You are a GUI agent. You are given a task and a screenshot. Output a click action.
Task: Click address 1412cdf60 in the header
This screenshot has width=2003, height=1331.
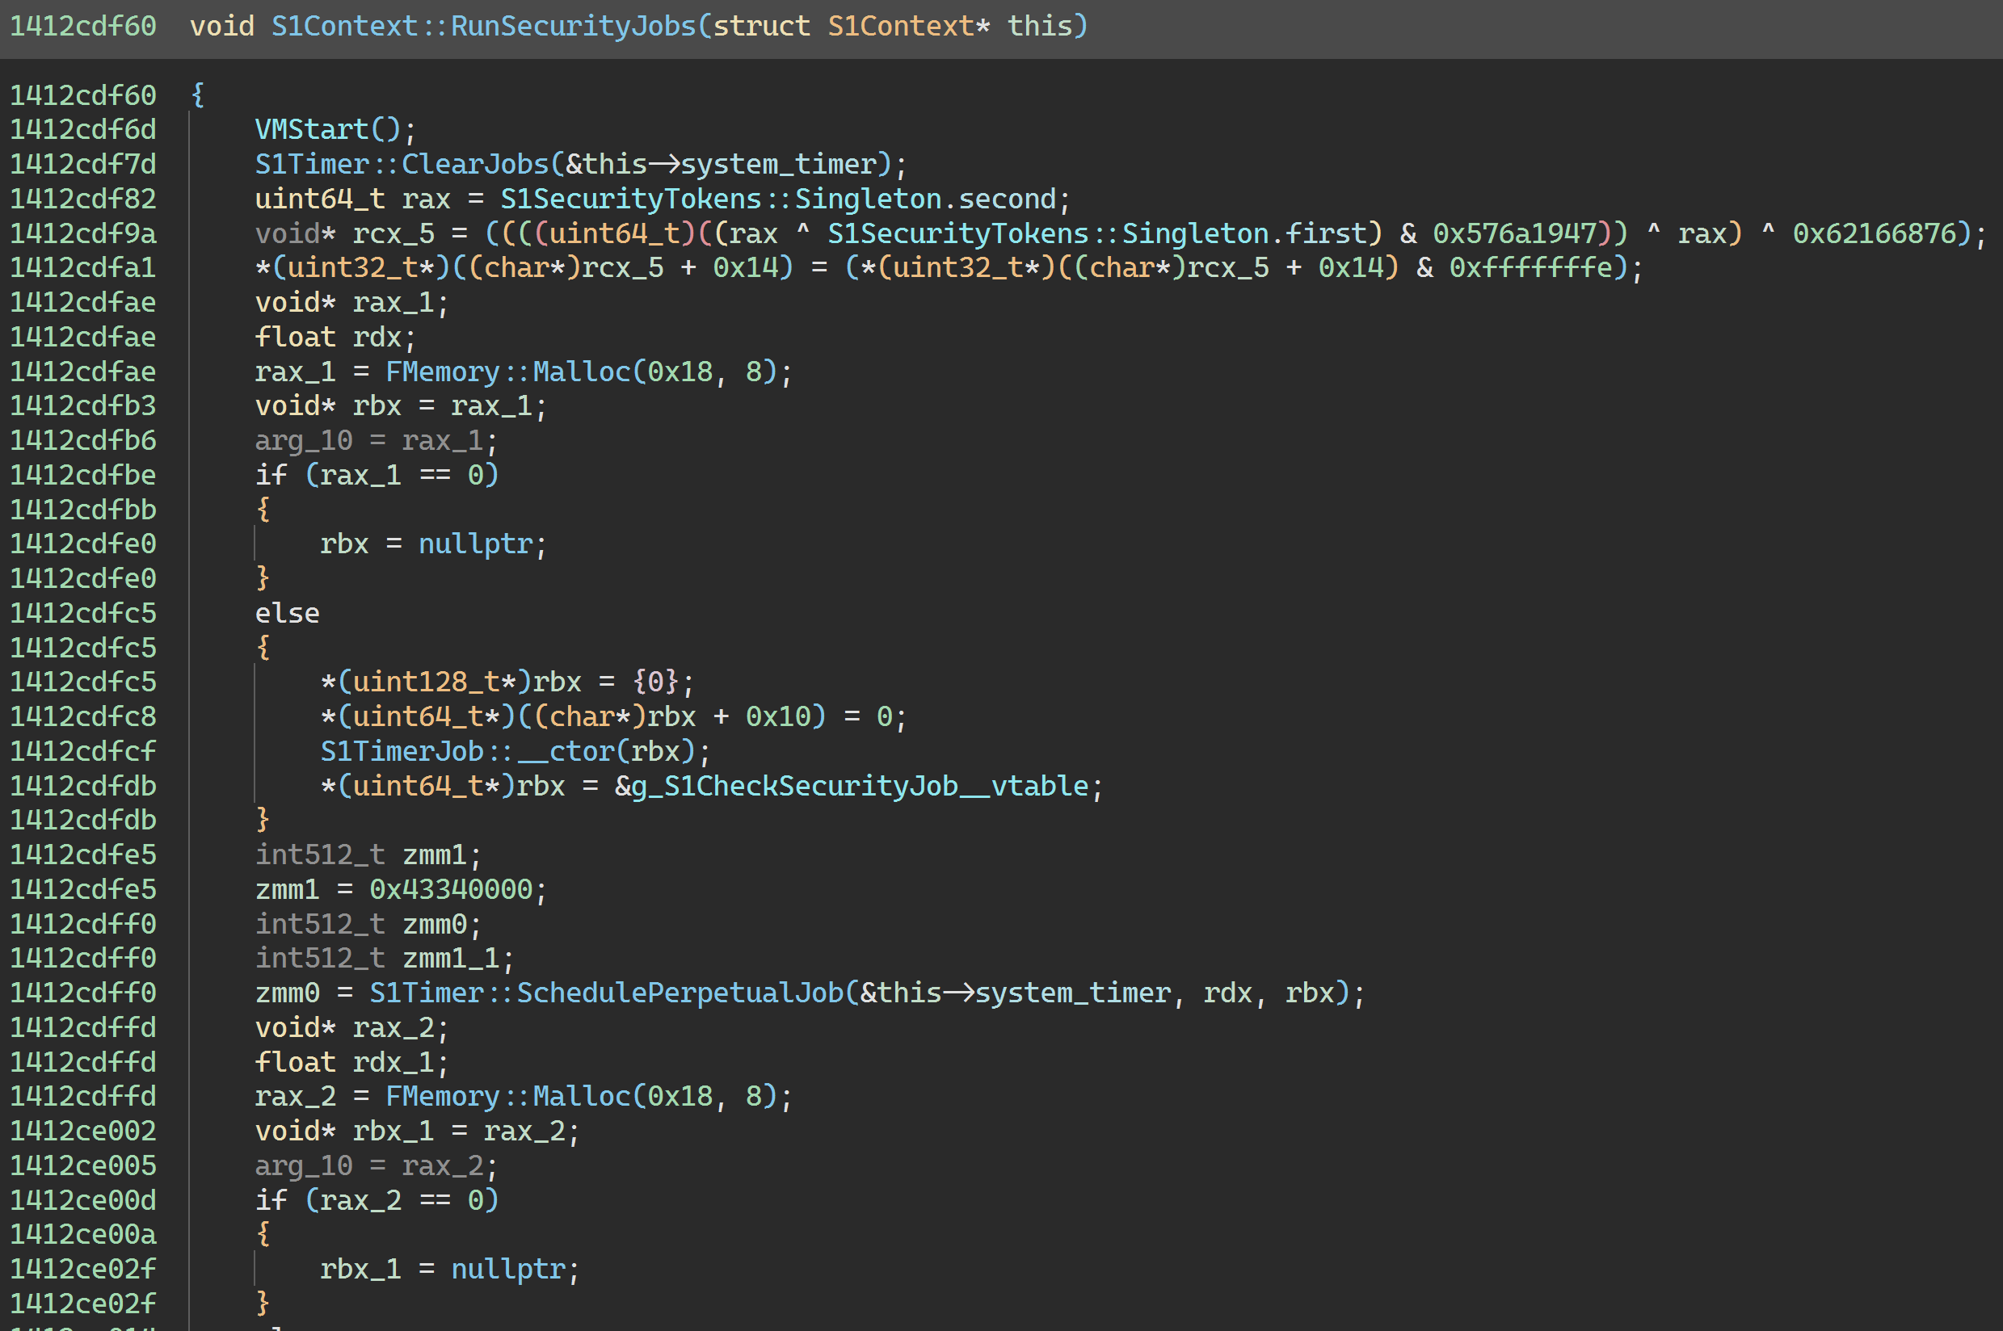[x=83, y=26]
